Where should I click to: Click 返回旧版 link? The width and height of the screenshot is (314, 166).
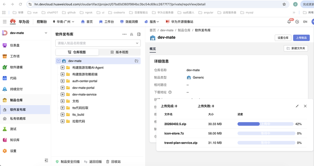click(x=93, y=162)
